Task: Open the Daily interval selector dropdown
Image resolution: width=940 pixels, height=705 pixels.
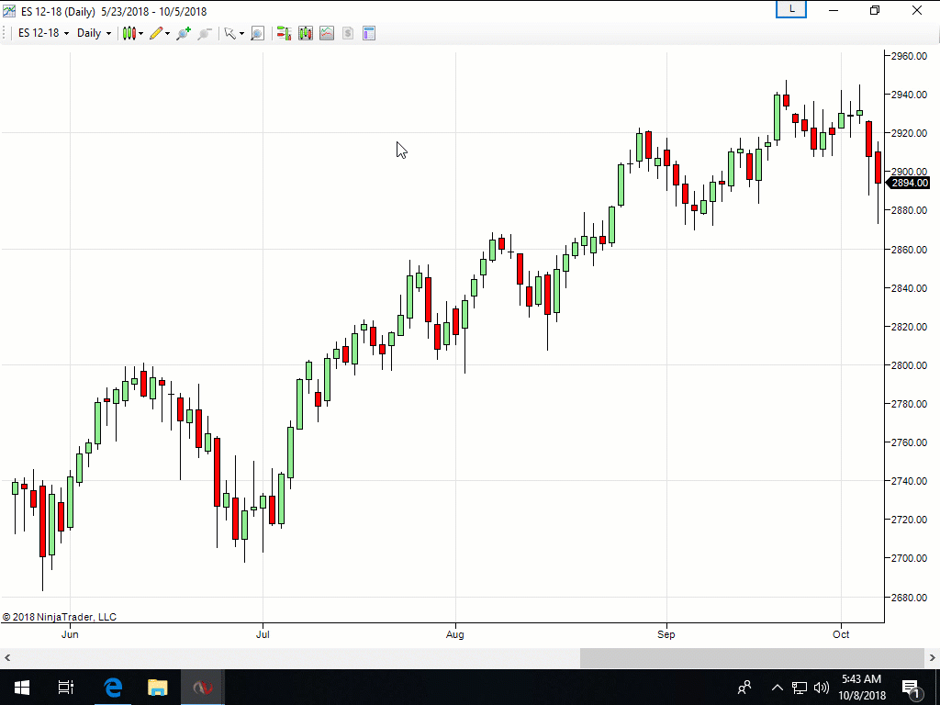Action: (x=94, y=33)
